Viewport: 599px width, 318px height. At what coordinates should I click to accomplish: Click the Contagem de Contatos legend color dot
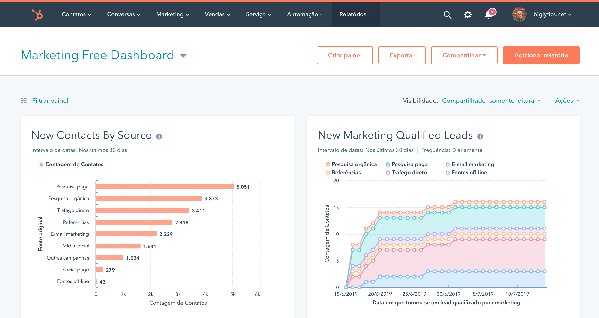click(x=41, y=165)
